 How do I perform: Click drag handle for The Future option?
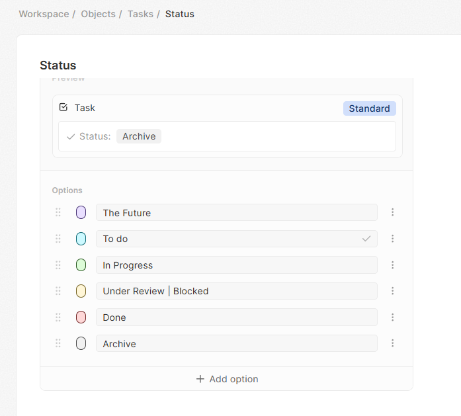click(58, 212)
